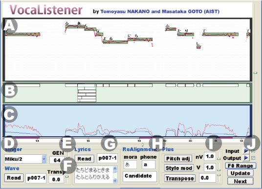Click the vertical pitch zoom slider handle
Viewport: 262px width, 189px height.
coord(255,73)
